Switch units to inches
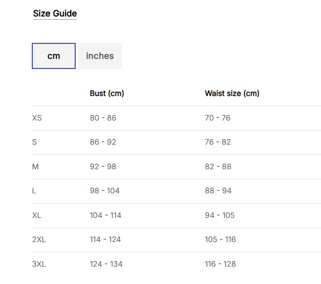This screenshot has width=321, height=284. 100,56
